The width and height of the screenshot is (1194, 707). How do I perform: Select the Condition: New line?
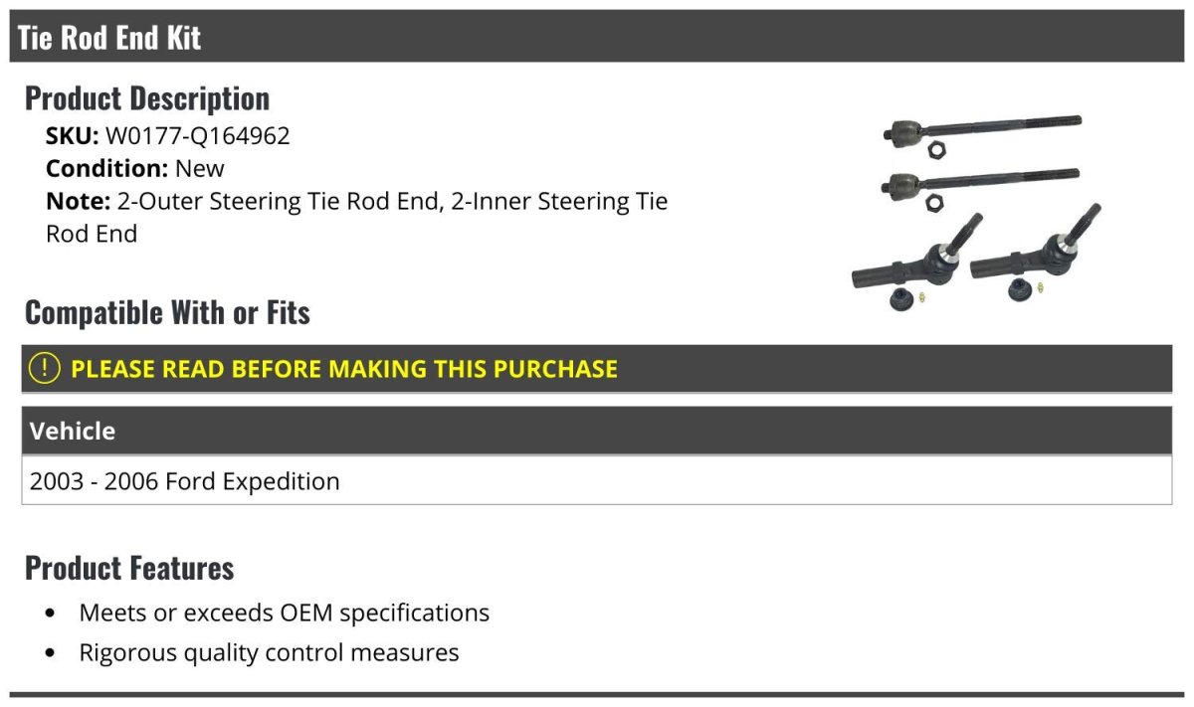point(135,169)
